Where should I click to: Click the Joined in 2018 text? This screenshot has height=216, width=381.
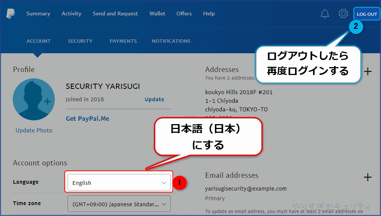tap(84, 99)
